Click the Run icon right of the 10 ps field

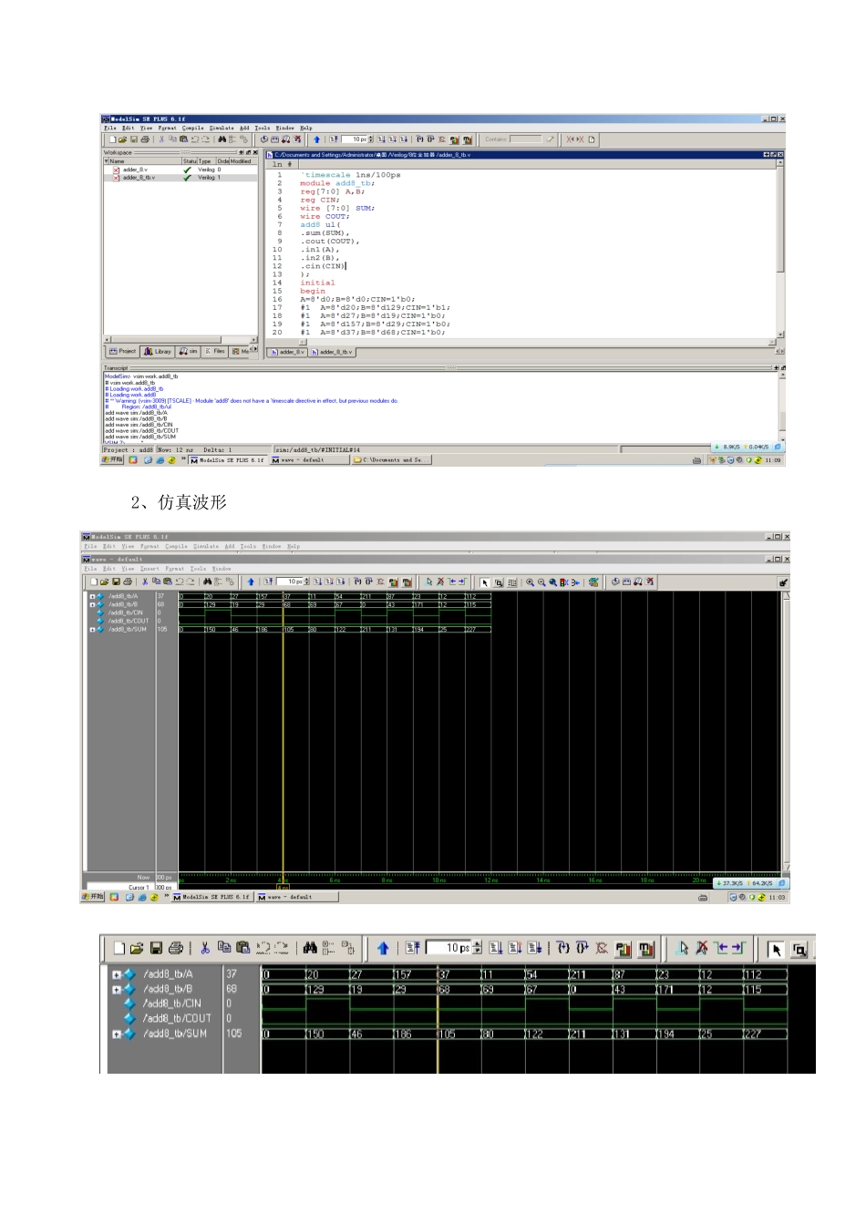click(496, 948)
